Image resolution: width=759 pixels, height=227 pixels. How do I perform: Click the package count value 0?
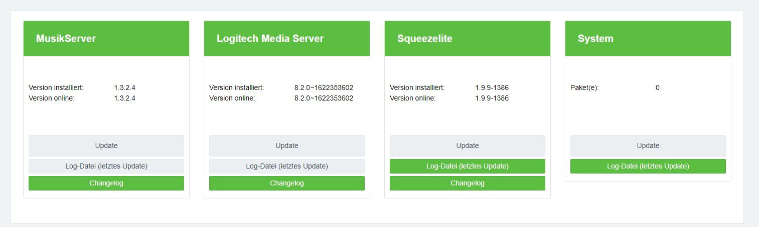(x=658, y=87)
